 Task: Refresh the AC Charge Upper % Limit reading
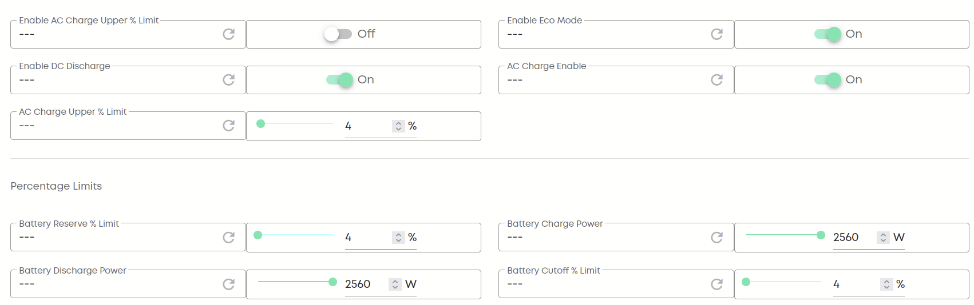[228, 126]
